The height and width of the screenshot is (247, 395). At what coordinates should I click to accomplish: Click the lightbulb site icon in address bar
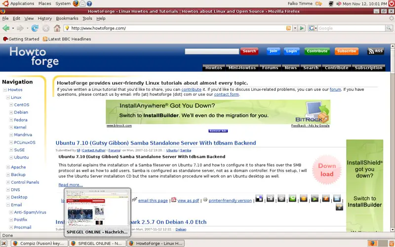coord(67,28)
